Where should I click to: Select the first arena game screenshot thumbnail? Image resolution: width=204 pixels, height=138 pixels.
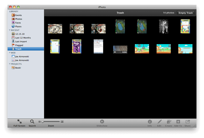click(x=55, y=29)
